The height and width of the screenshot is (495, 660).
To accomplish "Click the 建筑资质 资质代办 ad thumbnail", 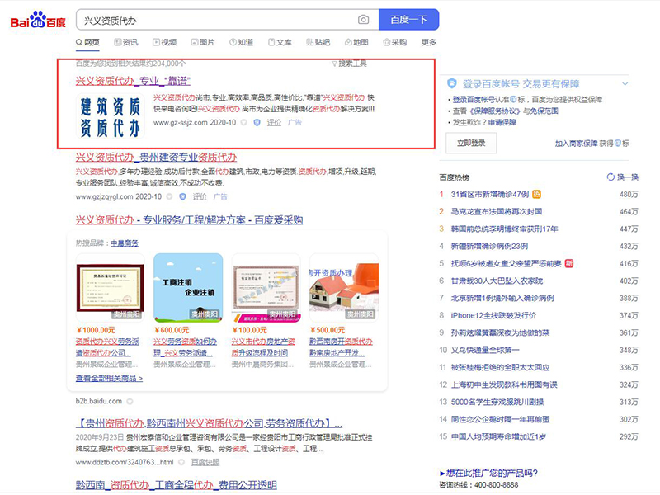I will 111,116.
